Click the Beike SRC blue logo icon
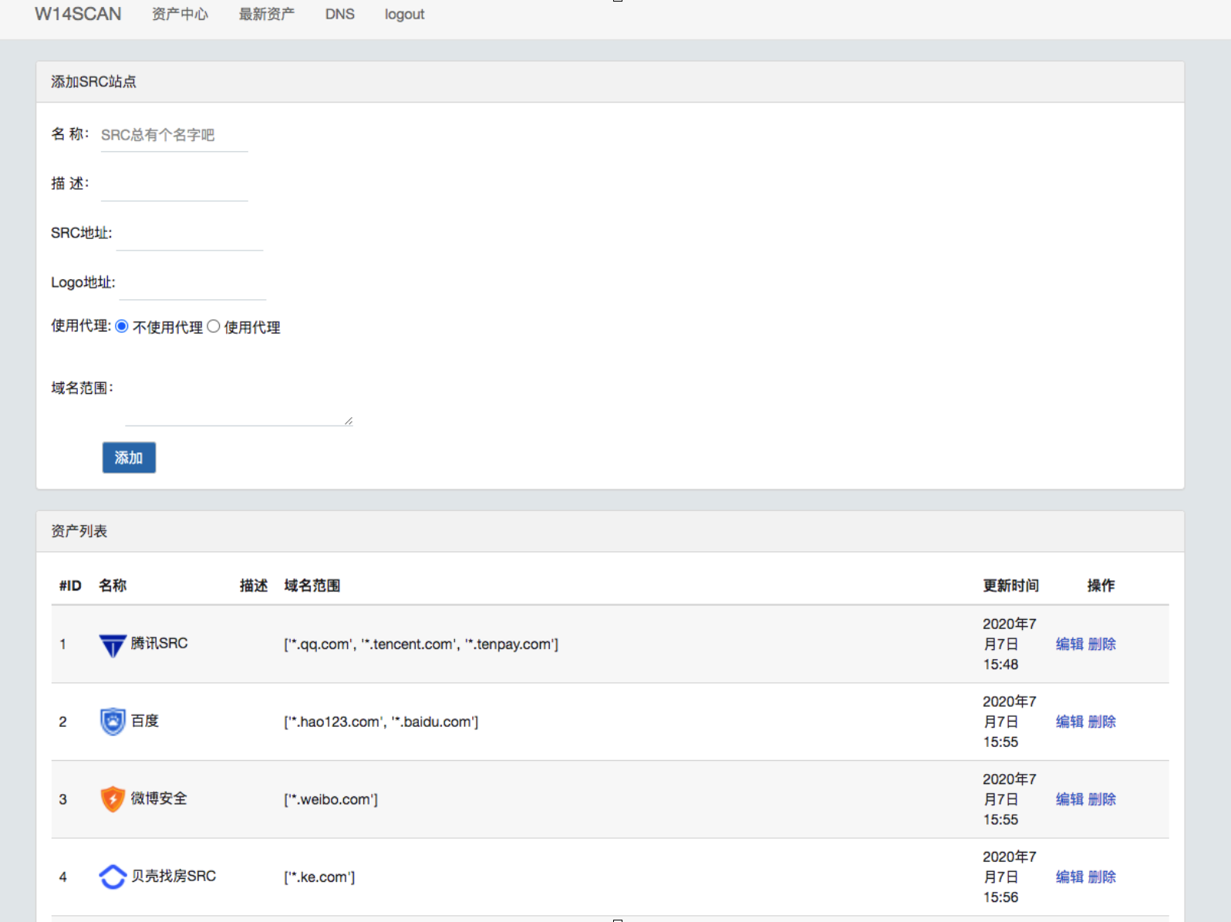1231x922 pixels. (113, 877)
